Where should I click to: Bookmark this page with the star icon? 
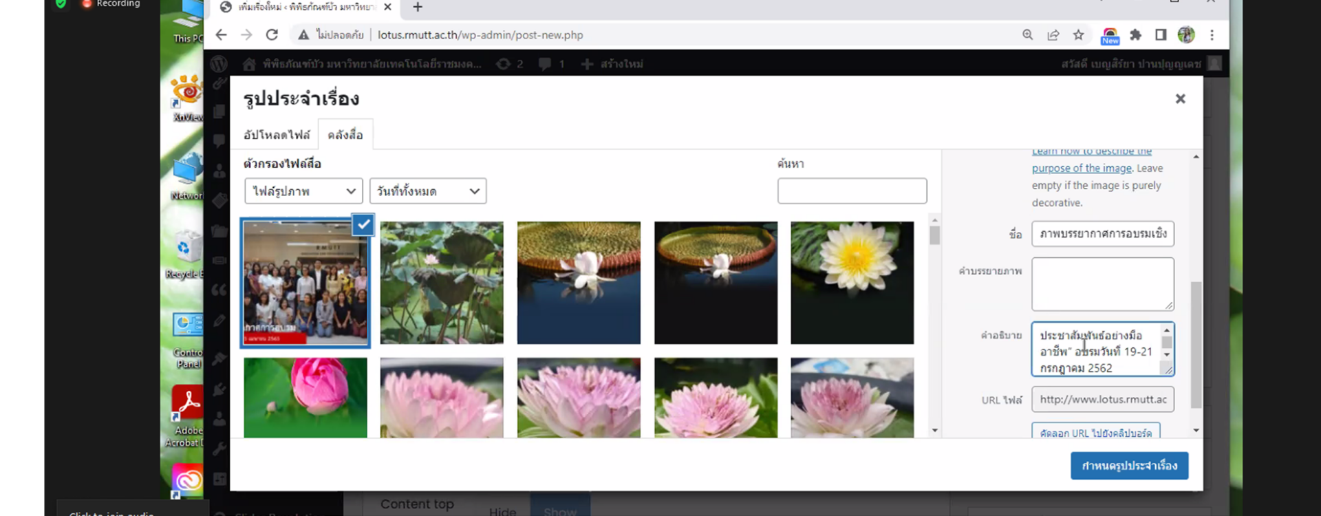pyautogui.click(x=1078, y=35)
